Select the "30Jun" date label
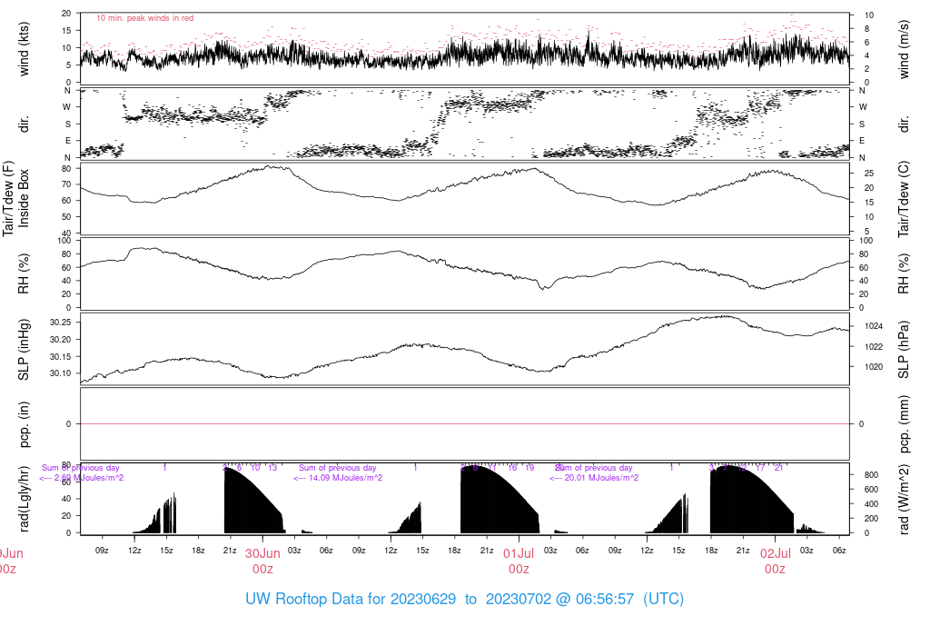This screenshot has width=930, height=636. pos(262,553)
